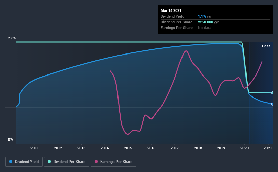The height and width of the screenshot is (172, 278).
Task: Click the tooltip Dividend Yield row label
Action: click(172, 16)
